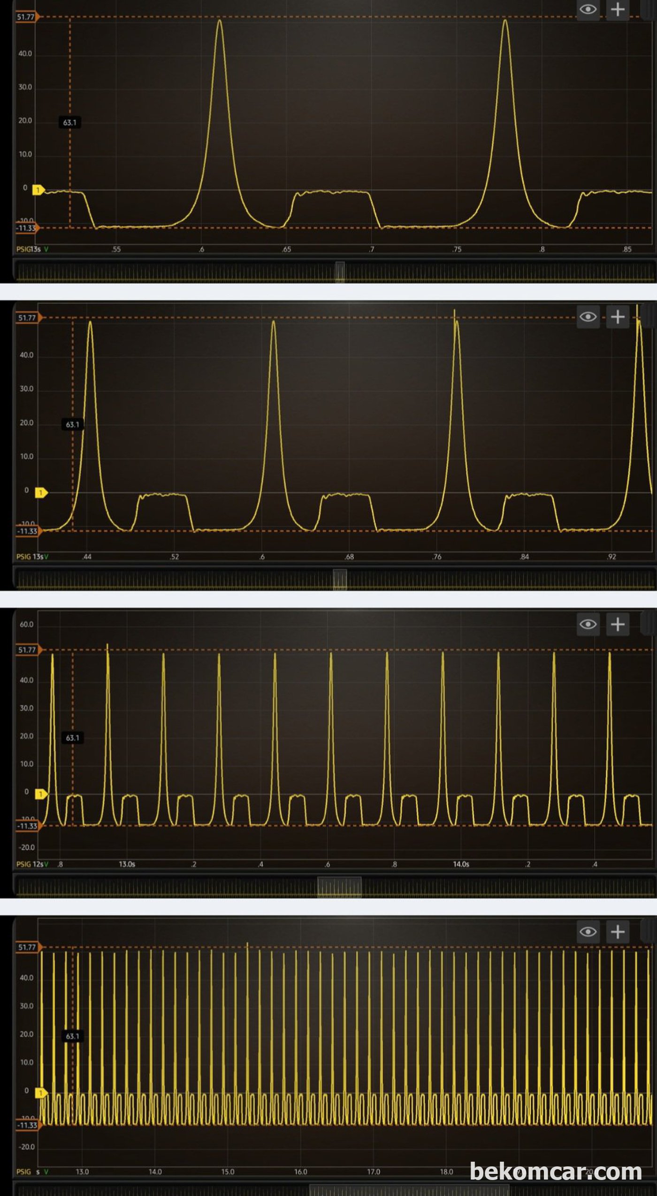Screen dimensions: 657x1196
Task: Click the PSIG 12s label in the third chart
Action: point(30,864)
